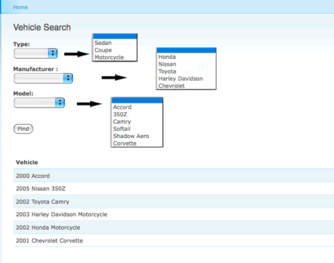Viewport: 334px width, 263px height.
Task: Click the Manufacturer : label
Action: point(35,69)
